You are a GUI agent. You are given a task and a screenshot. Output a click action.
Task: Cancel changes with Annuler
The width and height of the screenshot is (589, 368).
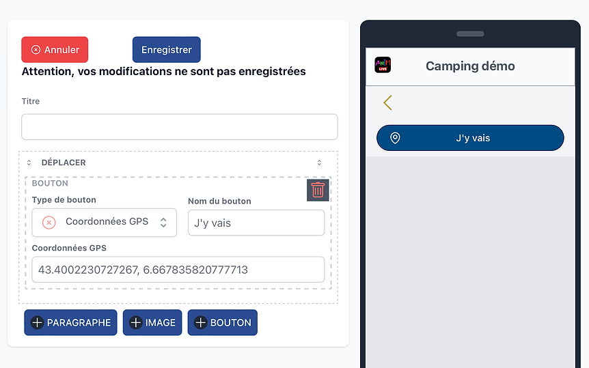[55, 50]
